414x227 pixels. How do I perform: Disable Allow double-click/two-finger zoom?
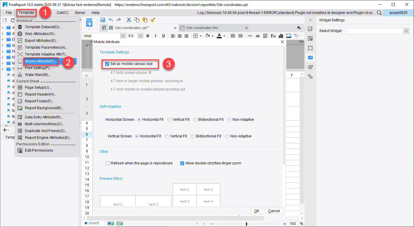(182, 163)
